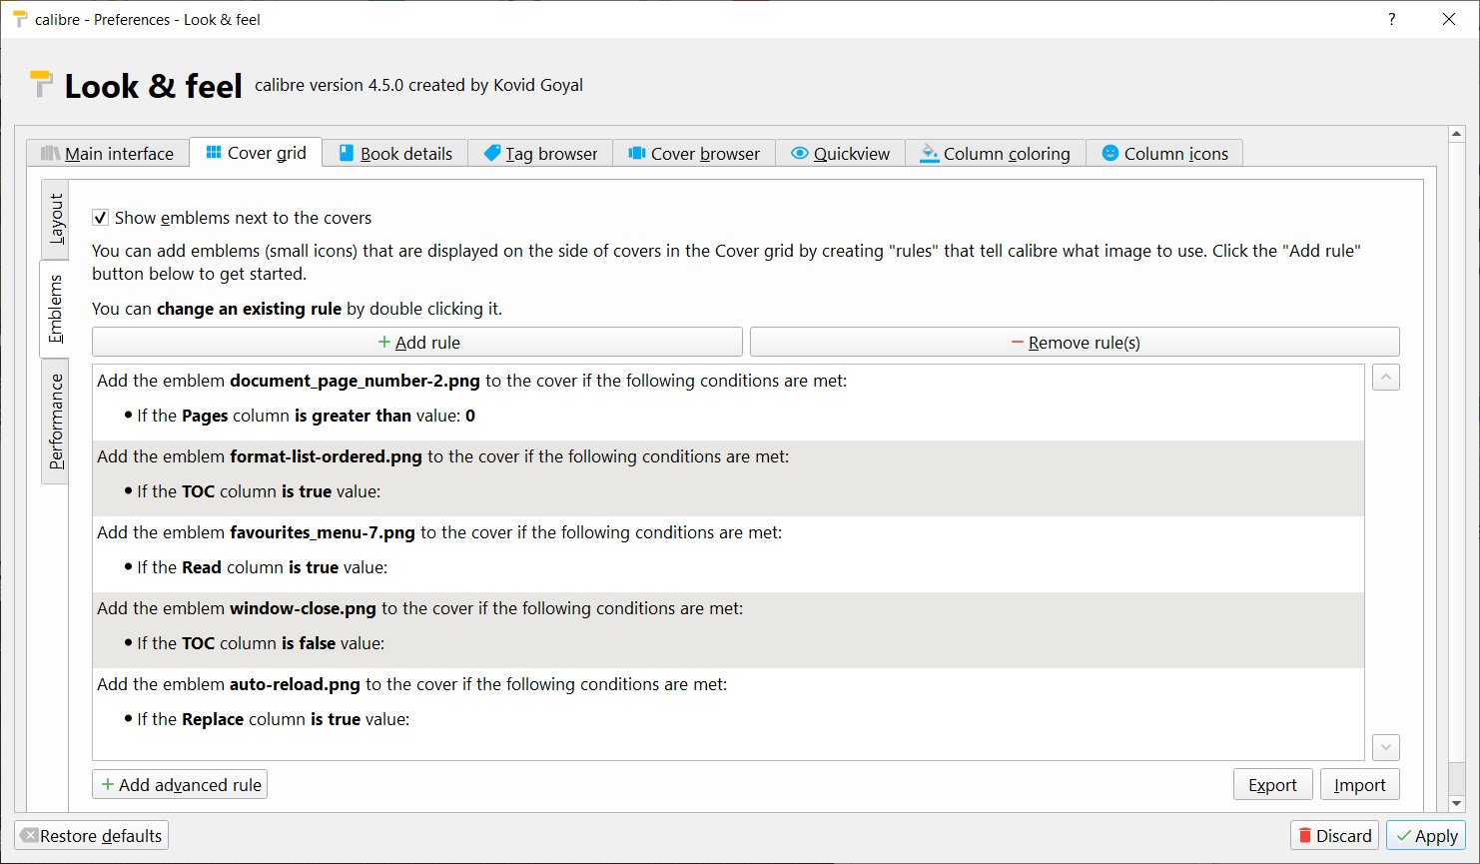Click the Column coloring paint bucket icon
This screenshot has height=864, width=1480.
[x=930, y=153]
